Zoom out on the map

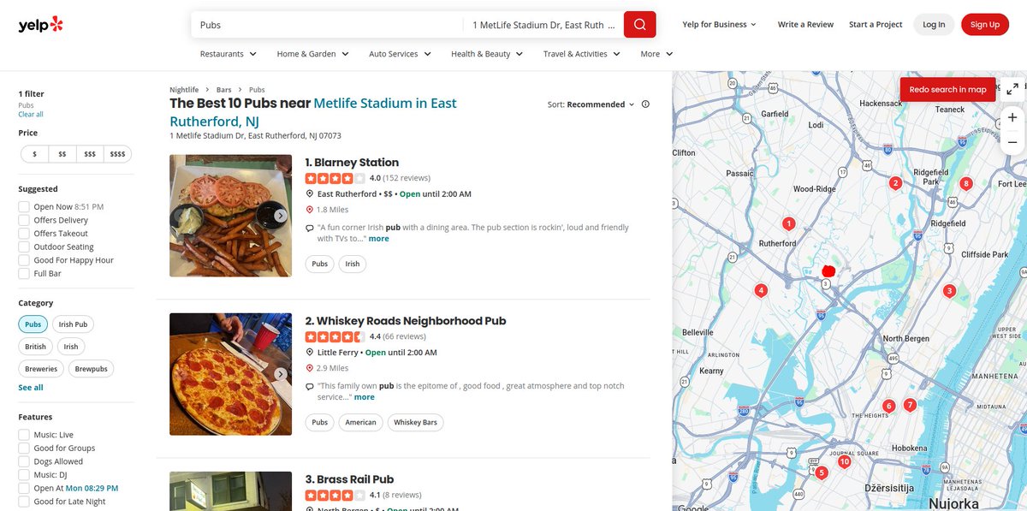tap(1012, 142)
